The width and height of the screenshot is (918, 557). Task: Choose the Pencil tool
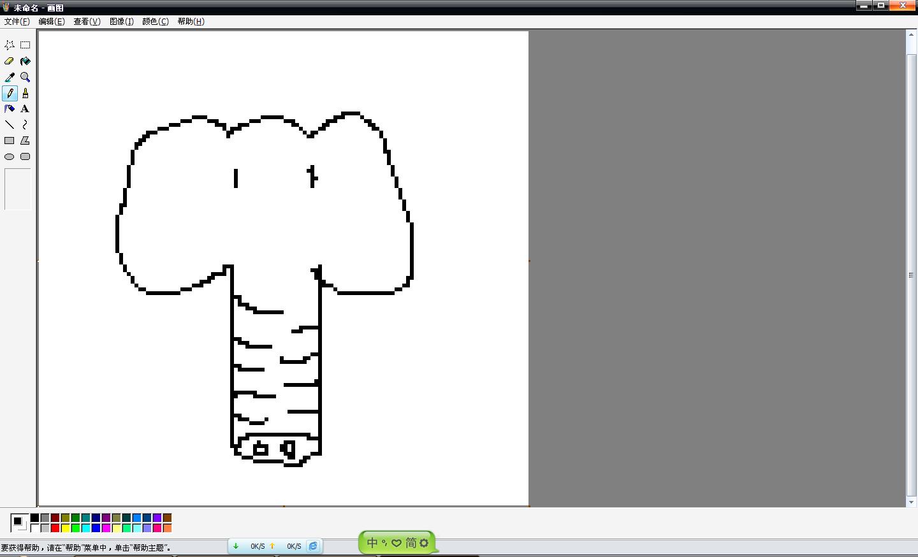pyautogui.click(x=10, y=93)
